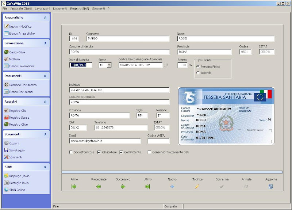Click the Nome input field
This screenshot has height=210, width=292.
point(226,38)
